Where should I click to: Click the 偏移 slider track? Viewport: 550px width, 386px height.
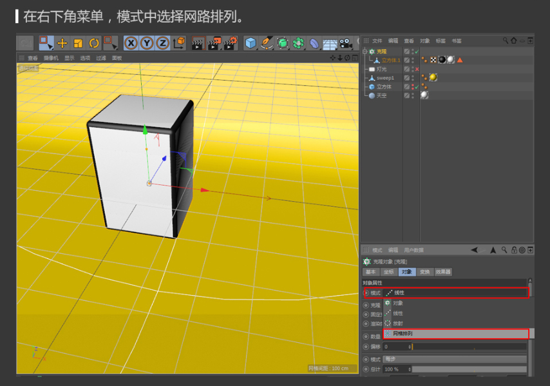tap(469, 347)
